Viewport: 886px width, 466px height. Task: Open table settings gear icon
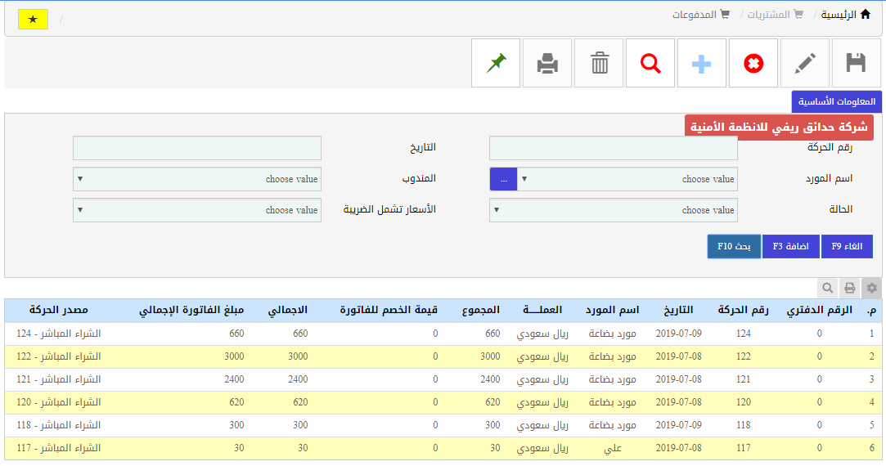click(872, 288)
